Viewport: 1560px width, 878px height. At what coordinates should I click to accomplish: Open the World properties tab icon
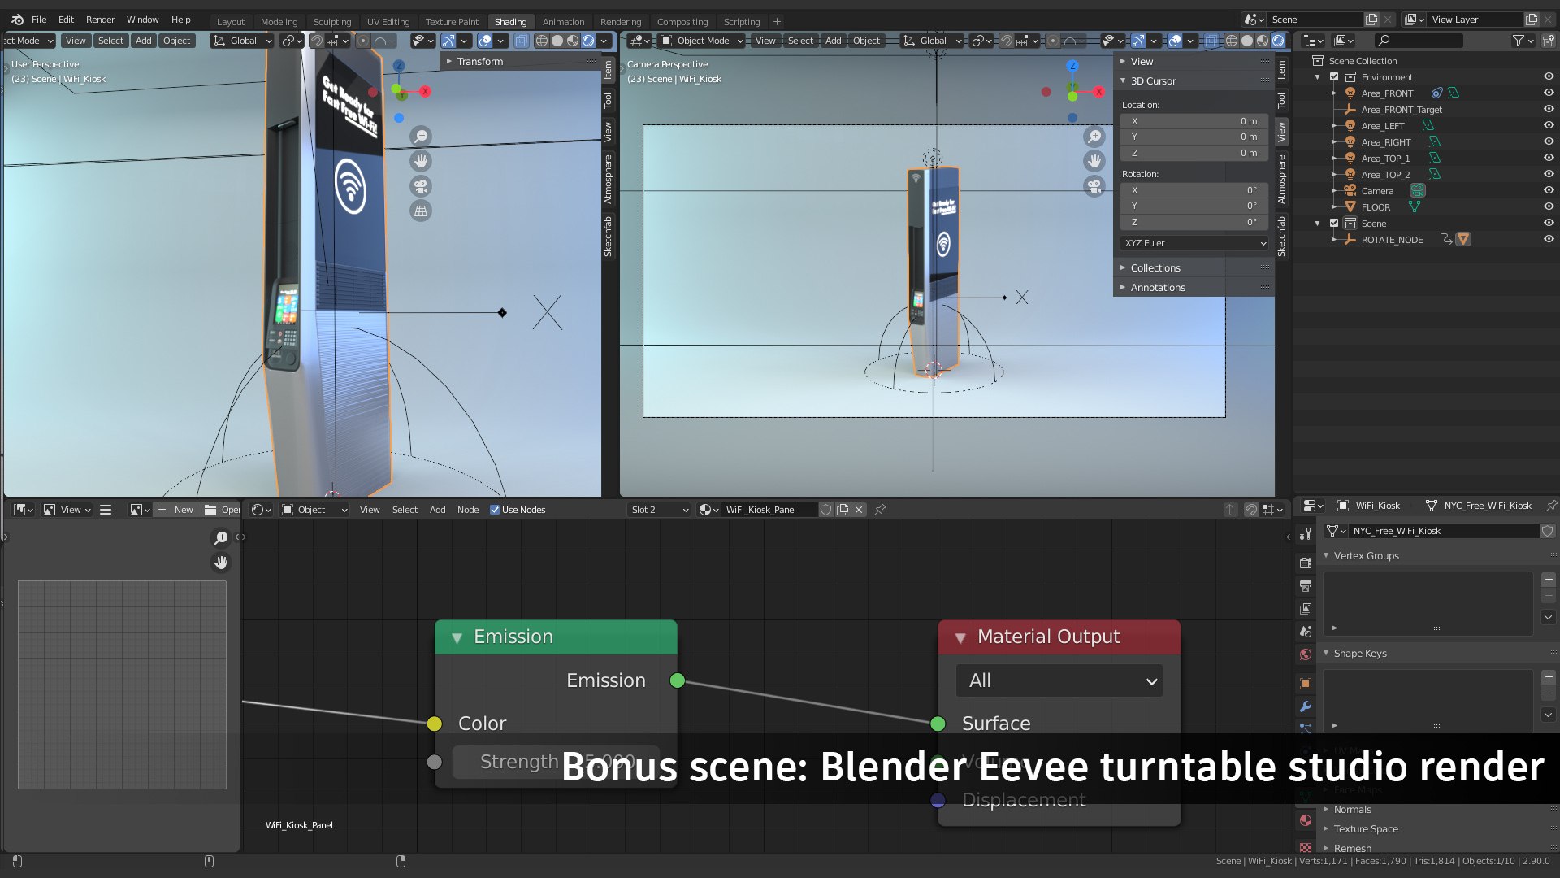click(1306, 654)
